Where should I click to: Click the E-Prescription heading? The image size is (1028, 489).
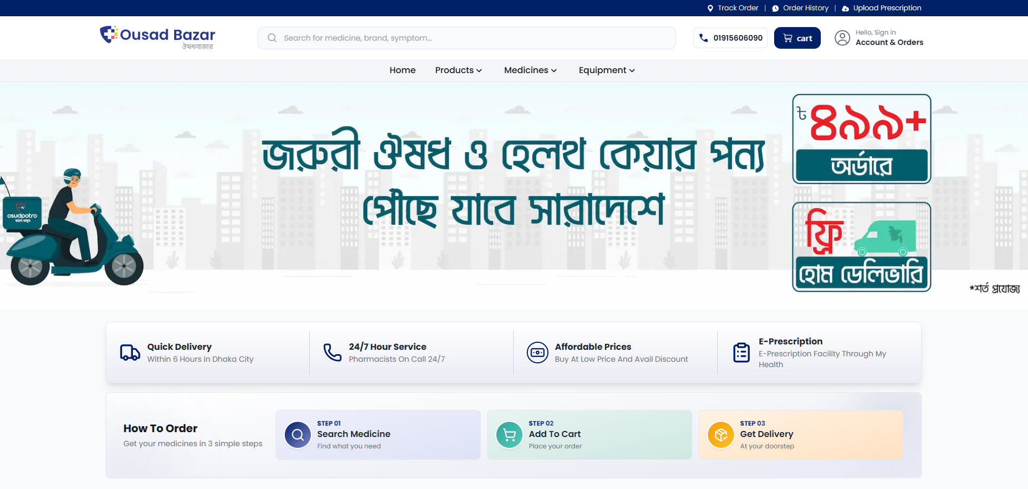coord(790,341)
